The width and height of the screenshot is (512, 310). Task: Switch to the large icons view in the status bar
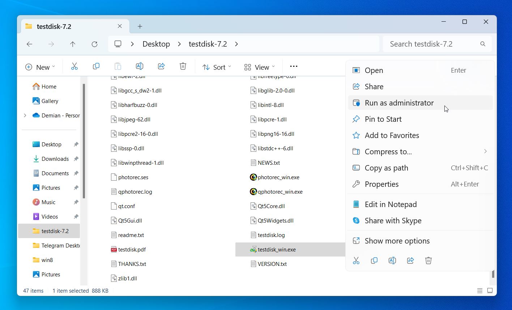pos(490,290)
